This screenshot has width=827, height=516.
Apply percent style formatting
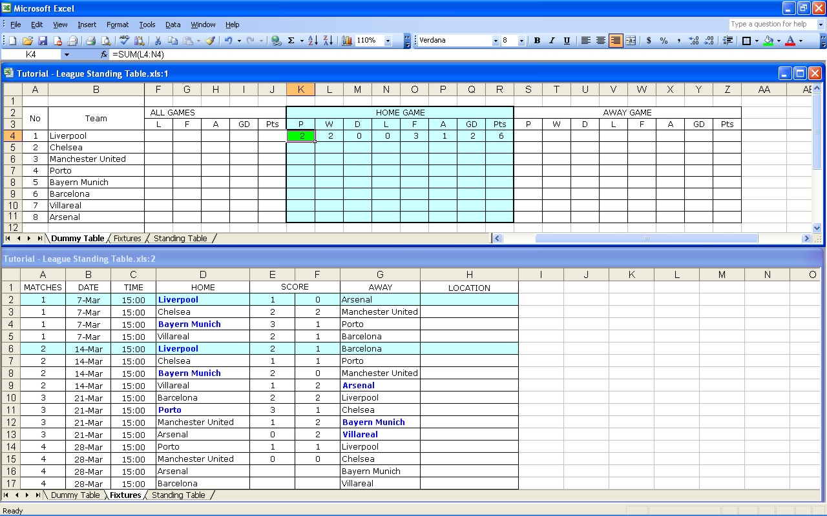(x=664, y=41)
